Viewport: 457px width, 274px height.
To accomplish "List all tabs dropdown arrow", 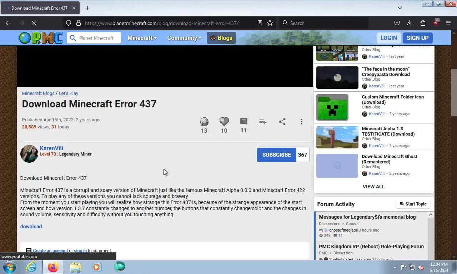I will (400, 8).
